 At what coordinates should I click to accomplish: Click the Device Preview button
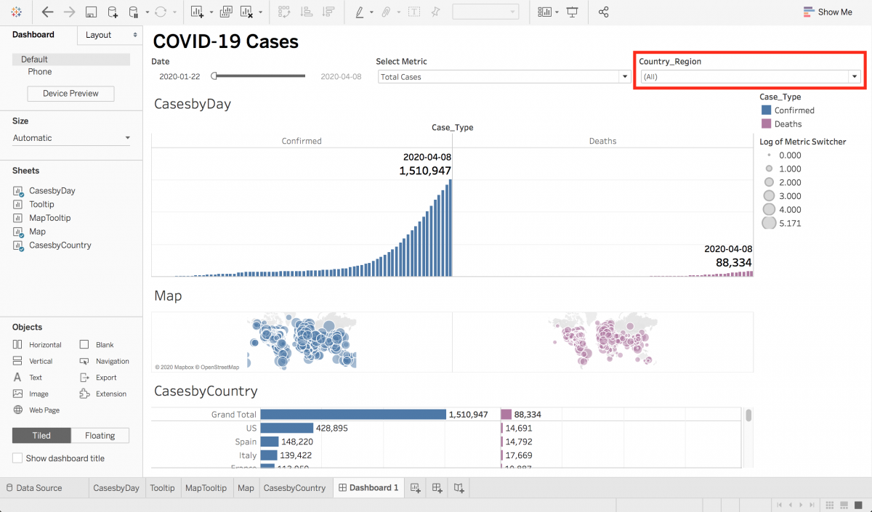tap(70, 94)
